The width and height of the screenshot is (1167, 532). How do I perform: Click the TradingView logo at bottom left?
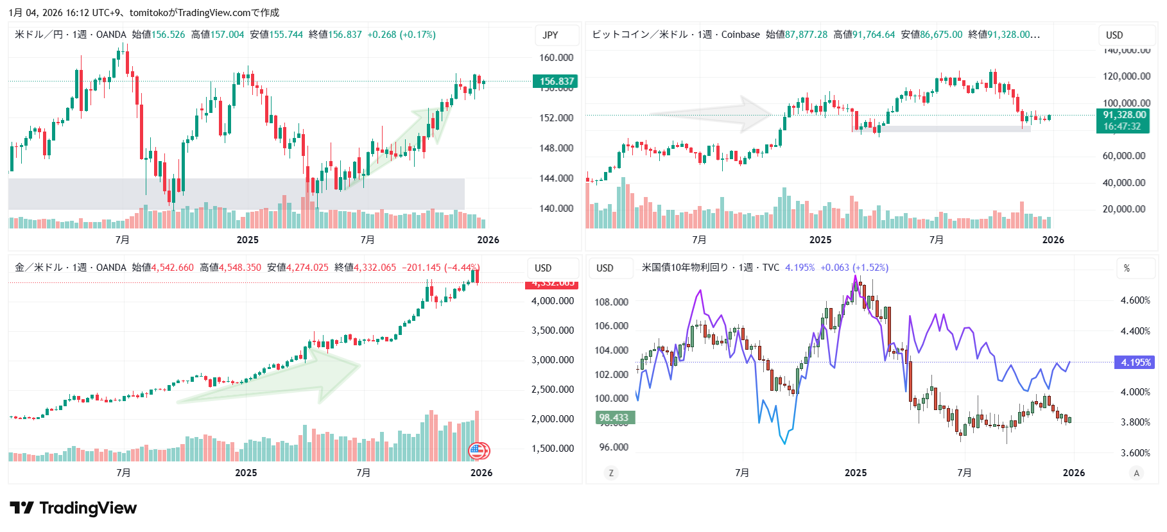tap(73, 508)
